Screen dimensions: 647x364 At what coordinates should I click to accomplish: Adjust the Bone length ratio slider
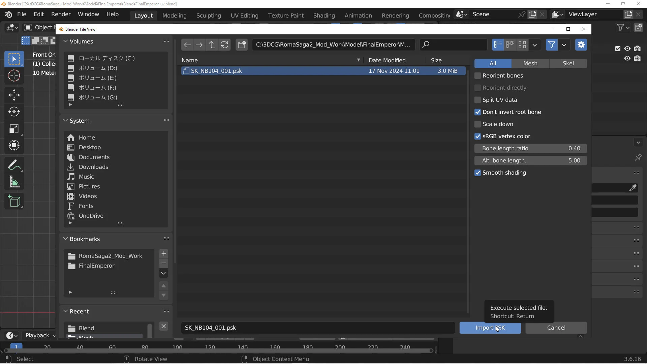530,149
